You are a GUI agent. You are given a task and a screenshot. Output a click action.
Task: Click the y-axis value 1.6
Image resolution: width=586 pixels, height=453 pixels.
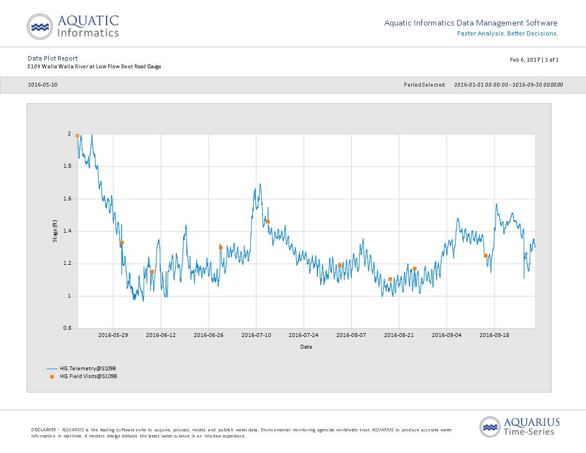pyautogui.click(x=67, y=199)
